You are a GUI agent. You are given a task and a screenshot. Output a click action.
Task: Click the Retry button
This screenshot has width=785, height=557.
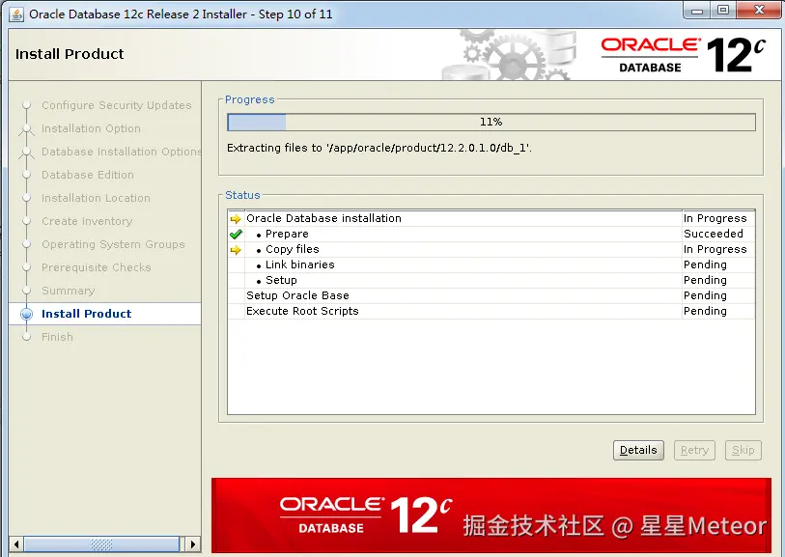pyautogui.click(x=694, y=450)
